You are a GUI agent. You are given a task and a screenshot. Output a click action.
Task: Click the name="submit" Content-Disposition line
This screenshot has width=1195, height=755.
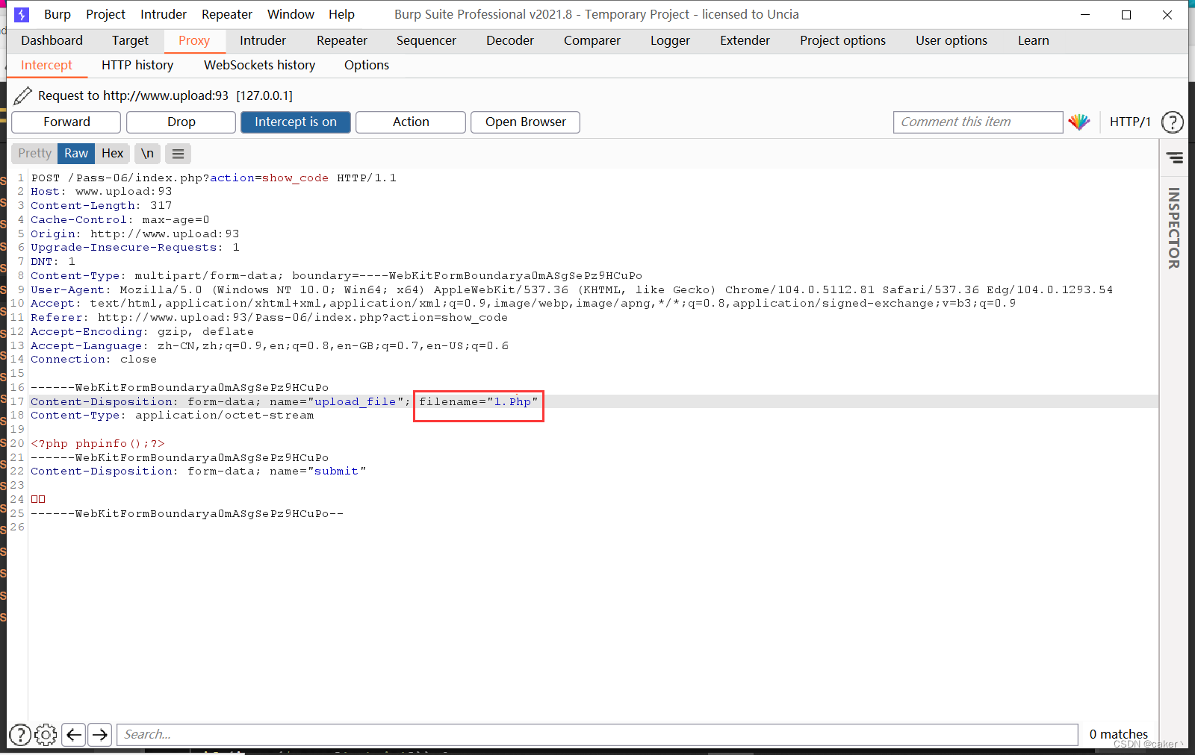tap(199, 472)
